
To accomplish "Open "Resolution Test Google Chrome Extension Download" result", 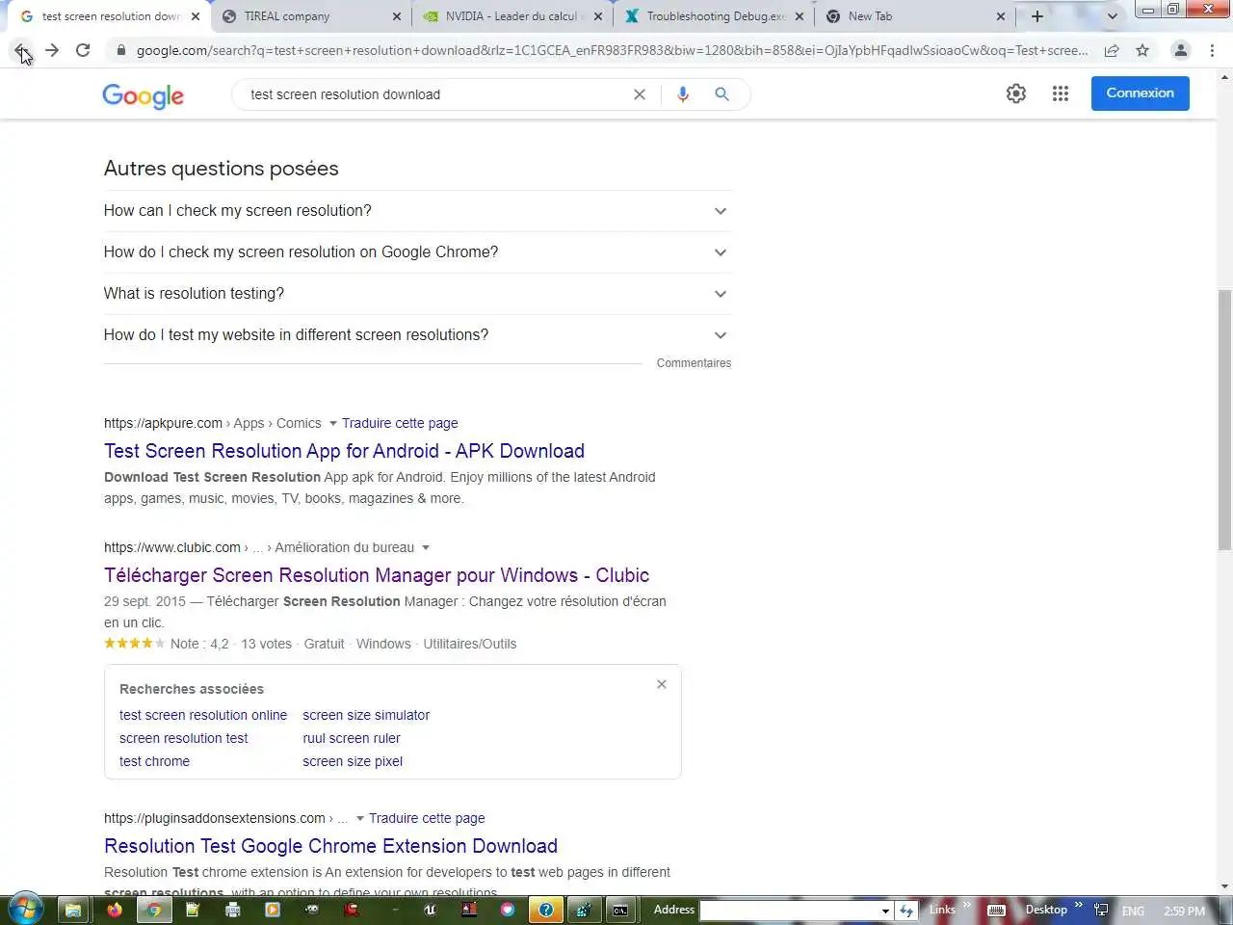I will tap(330, 846).
